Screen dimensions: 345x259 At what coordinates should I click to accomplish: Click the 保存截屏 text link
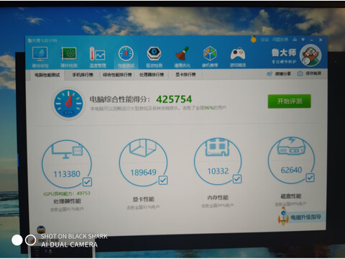click(x=313, y=73)
